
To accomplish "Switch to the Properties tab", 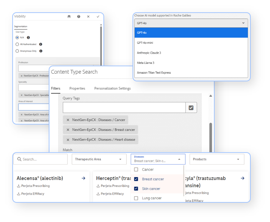I will (77, 88).
